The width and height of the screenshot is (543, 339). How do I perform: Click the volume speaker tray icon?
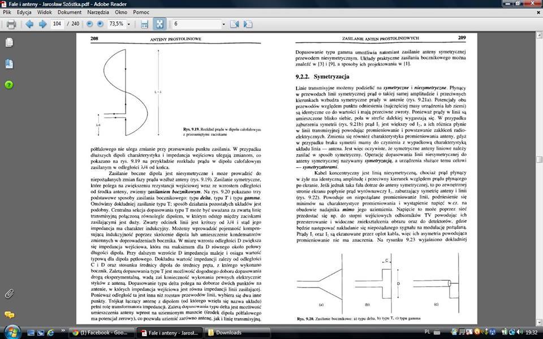519,332
